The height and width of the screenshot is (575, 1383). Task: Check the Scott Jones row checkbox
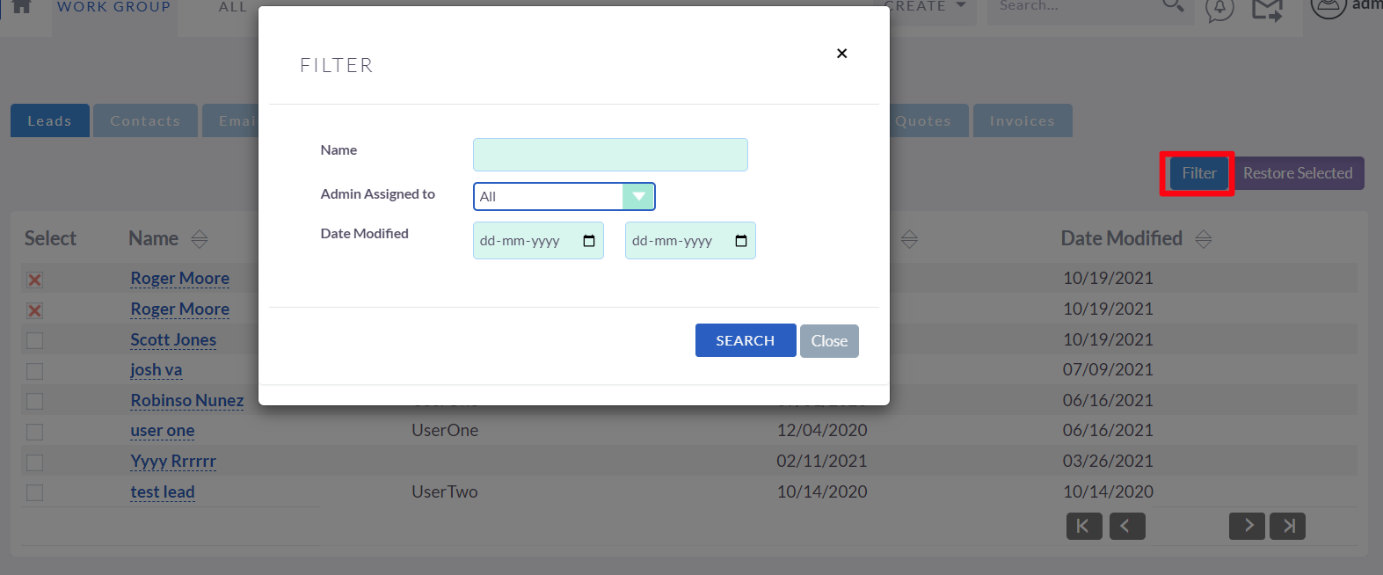(x=34, y=340)
